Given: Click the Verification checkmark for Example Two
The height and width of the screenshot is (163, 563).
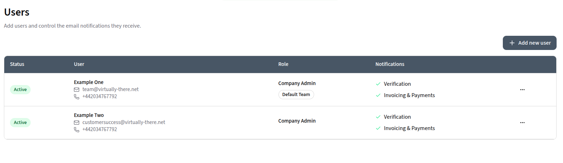Looking at the screenshot, I should (x=378, y=117).
